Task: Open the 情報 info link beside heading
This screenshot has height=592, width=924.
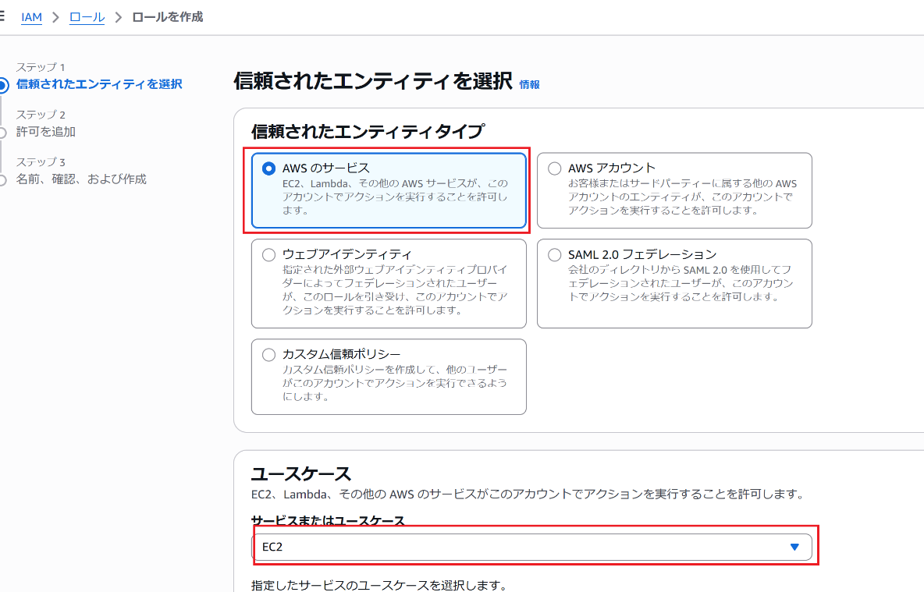Action: [x=529, y=84]
